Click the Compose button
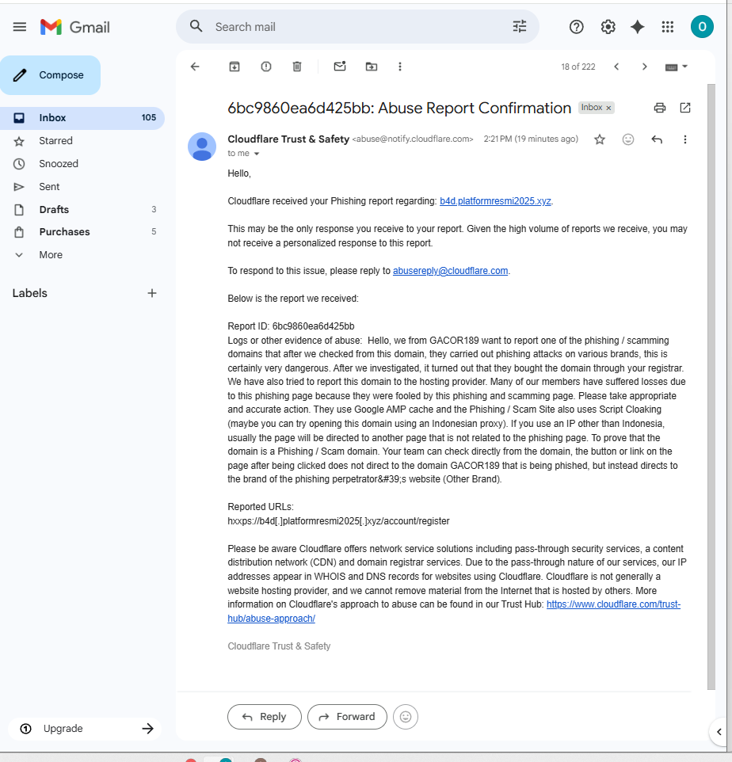 tap(50, 74)
